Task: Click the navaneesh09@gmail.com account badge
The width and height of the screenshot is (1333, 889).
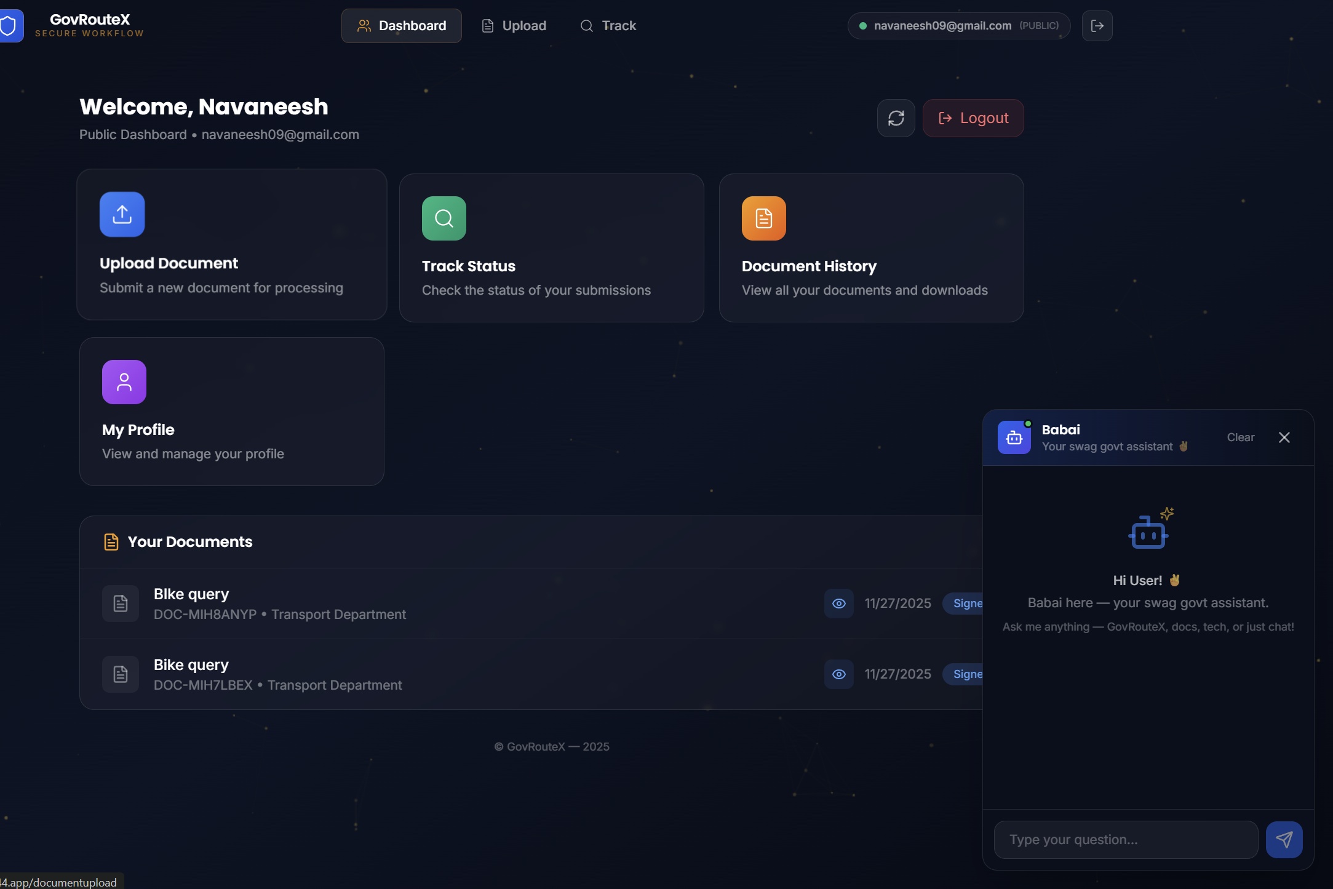Action: tap(958, 26)
